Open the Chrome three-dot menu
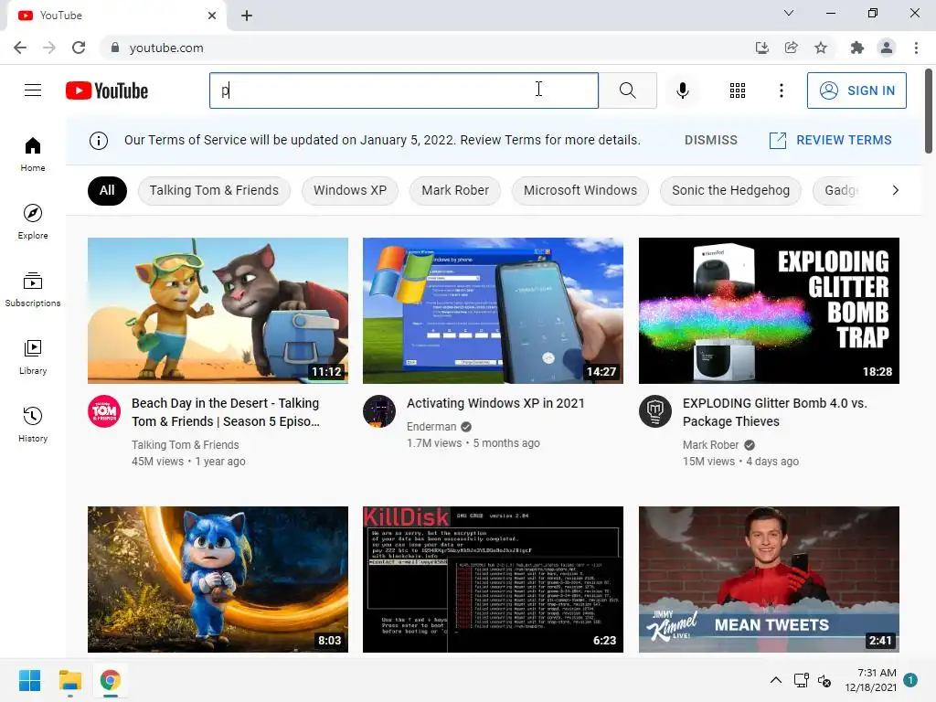 click(x=916, y=48)
